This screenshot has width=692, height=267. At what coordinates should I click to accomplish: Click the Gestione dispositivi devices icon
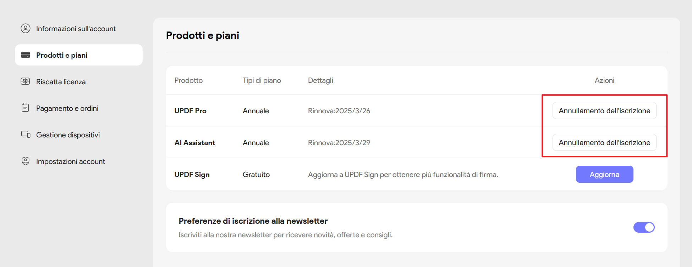click(x=26, y=135)
